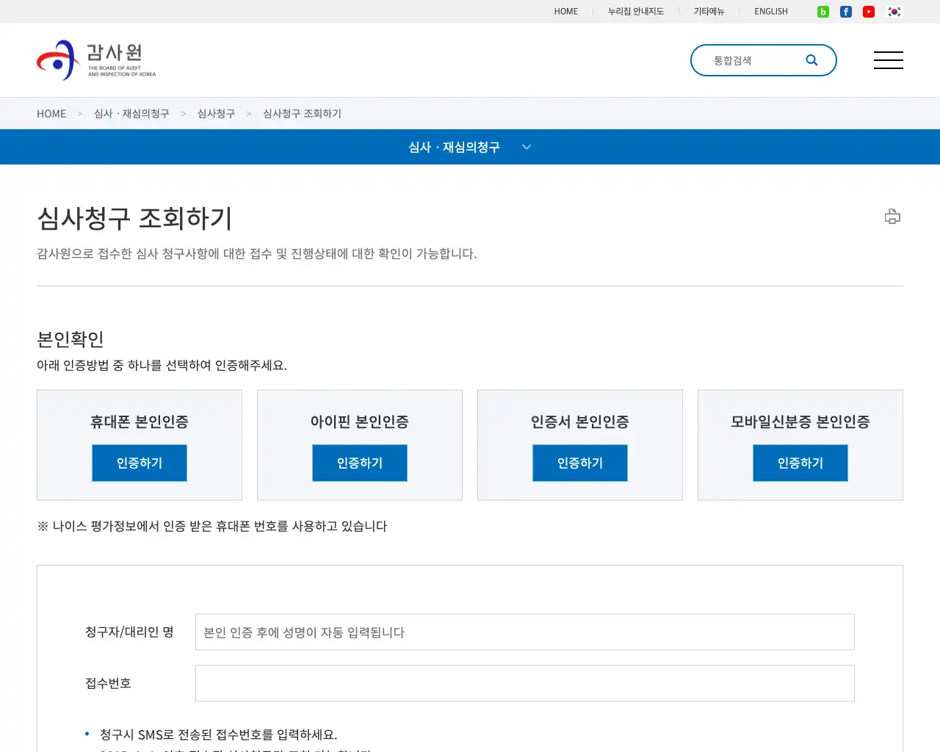The image size is (940, 752).
Task: Expand the 심사 · 재심의청구 dropdown bar
Action: point(470,147)
